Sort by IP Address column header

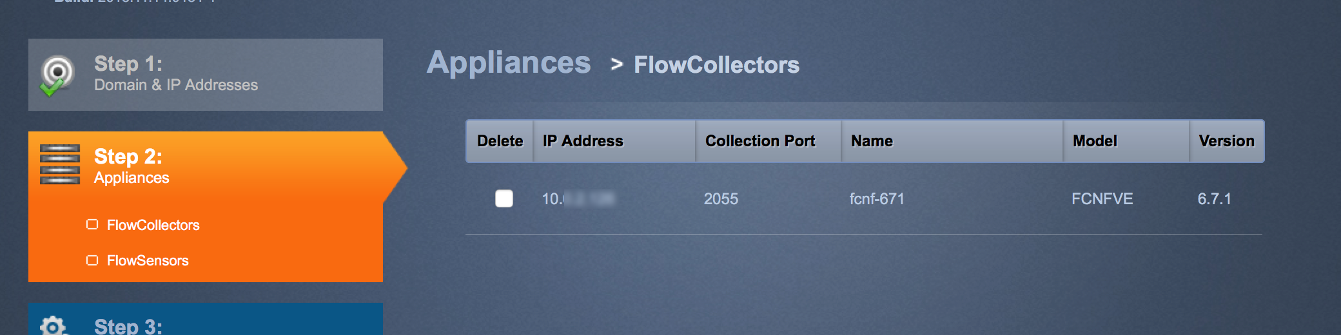tap(583, 141)
